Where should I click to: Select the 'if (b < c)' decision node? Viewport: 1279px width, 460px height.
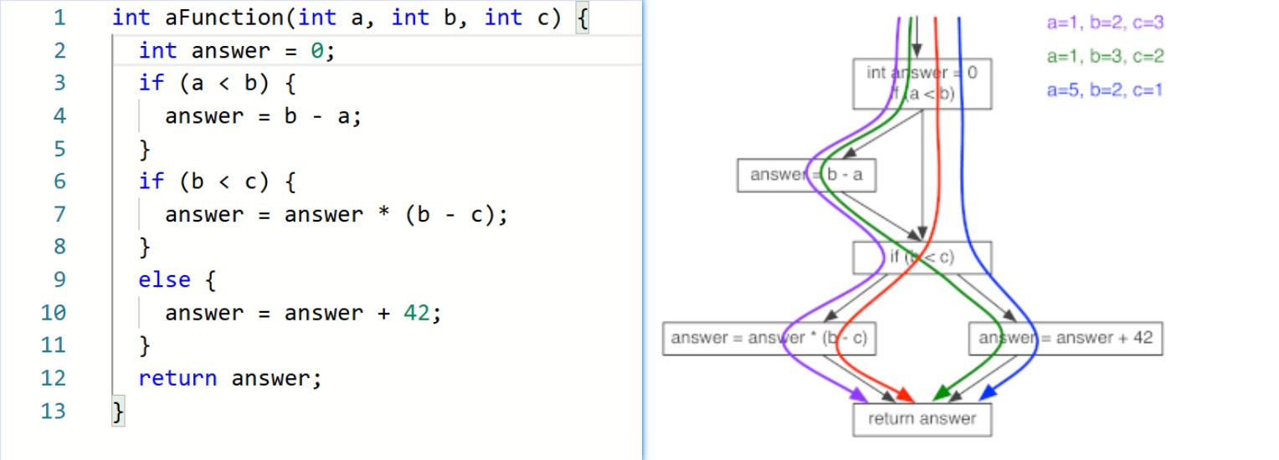coord(922,258)
